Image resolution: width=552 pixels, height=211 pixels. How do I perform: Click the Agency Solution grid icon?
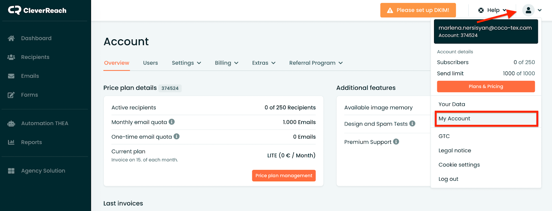11,171
